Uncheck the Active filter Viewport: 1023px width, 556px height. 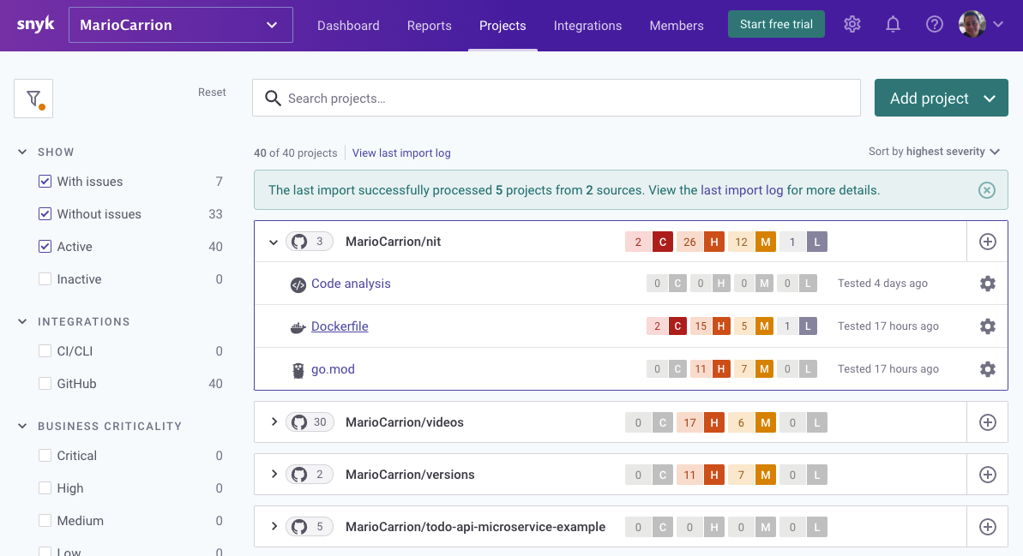(45, 247)
